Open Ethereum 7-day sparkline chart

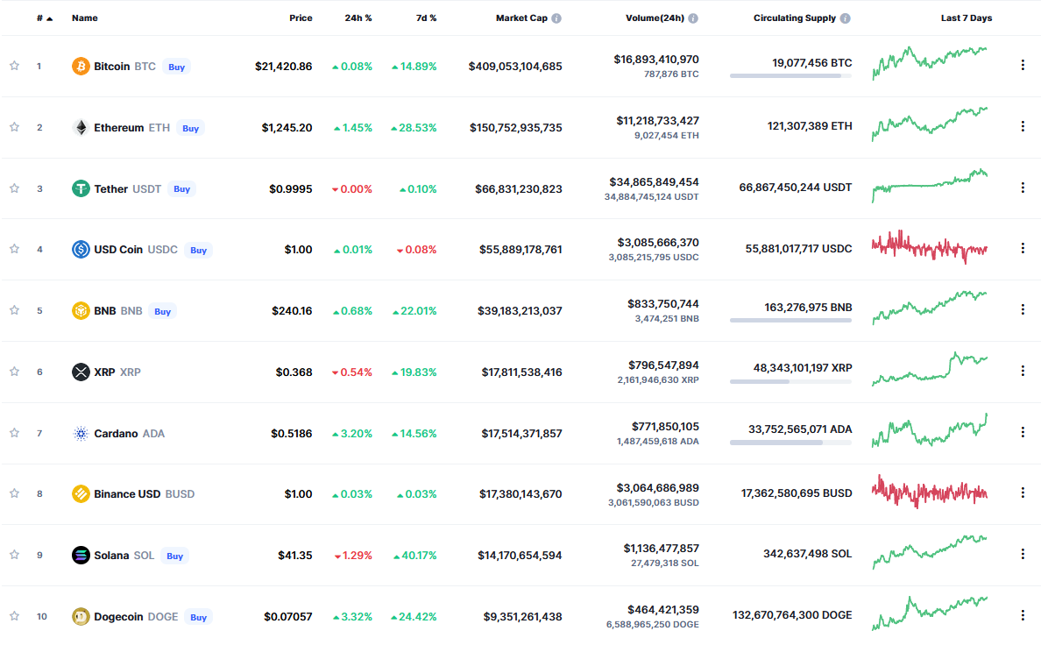click(x=930, y=124)
